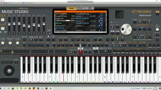Click the SLIDER MODE round button
The width and height of the screenshot is (161, 90).
click(x=49, y=33)
